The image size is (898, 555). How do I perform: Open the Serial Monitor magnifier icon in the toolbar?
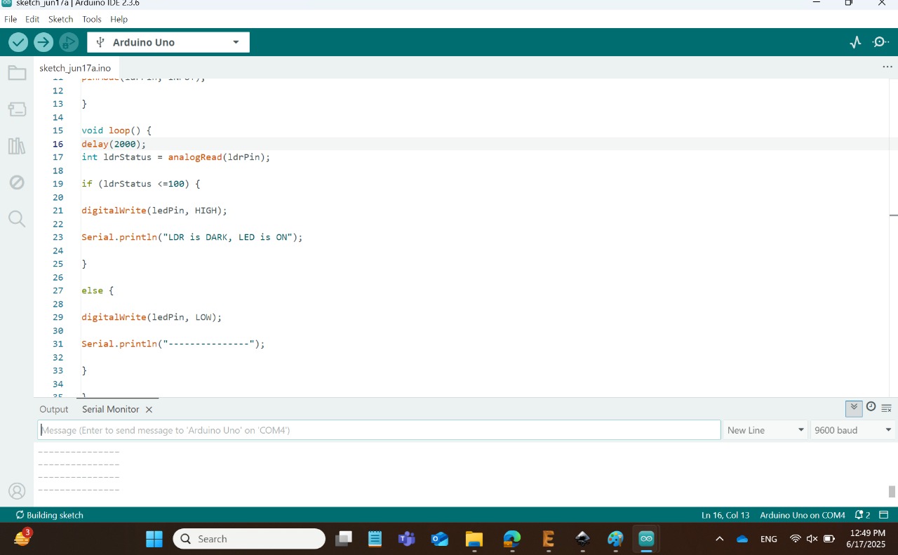point(880,42)
